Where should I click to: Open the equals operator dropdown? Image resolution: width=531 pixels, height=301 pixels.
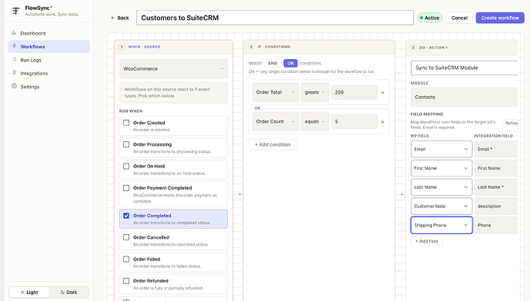(x=315, y=121)
